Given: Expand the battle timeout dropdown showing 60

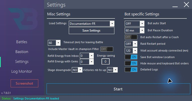Looking at the screenshot, I should (54, 43).
